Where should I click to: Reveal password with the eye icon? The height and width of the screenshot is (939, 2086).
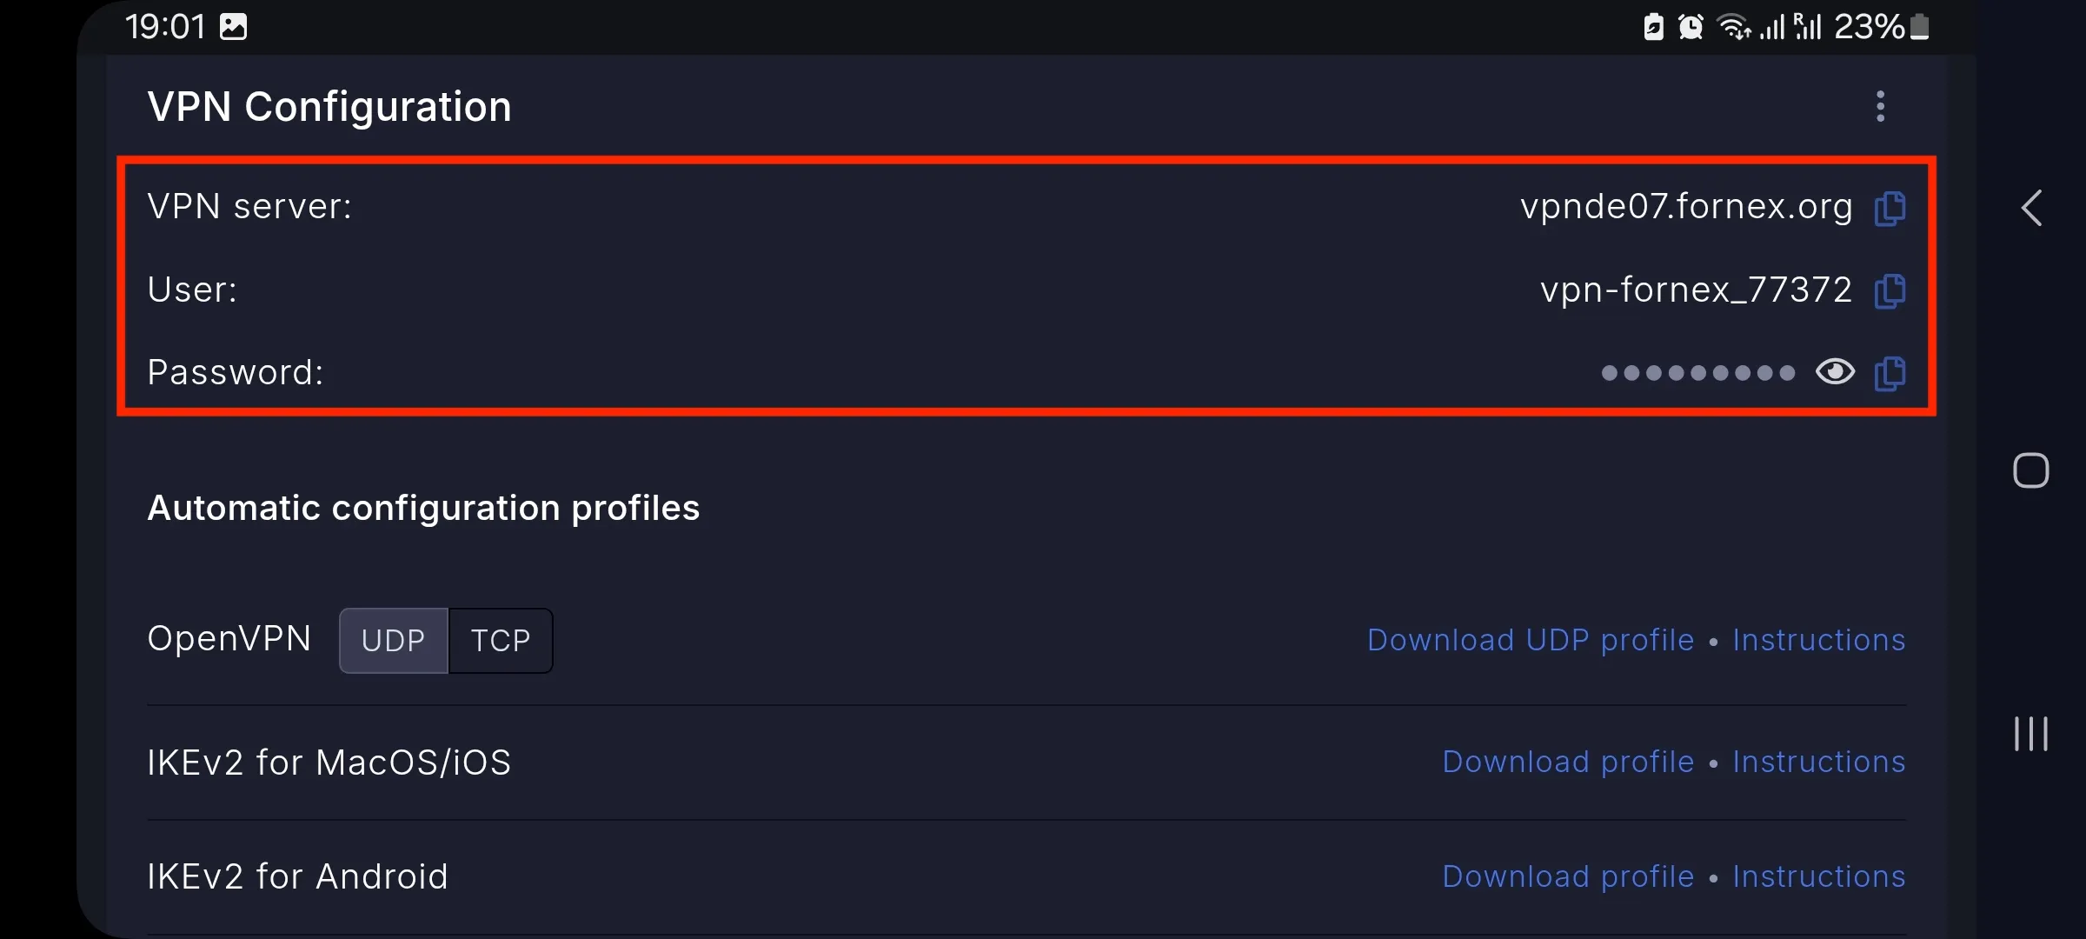1835,372
